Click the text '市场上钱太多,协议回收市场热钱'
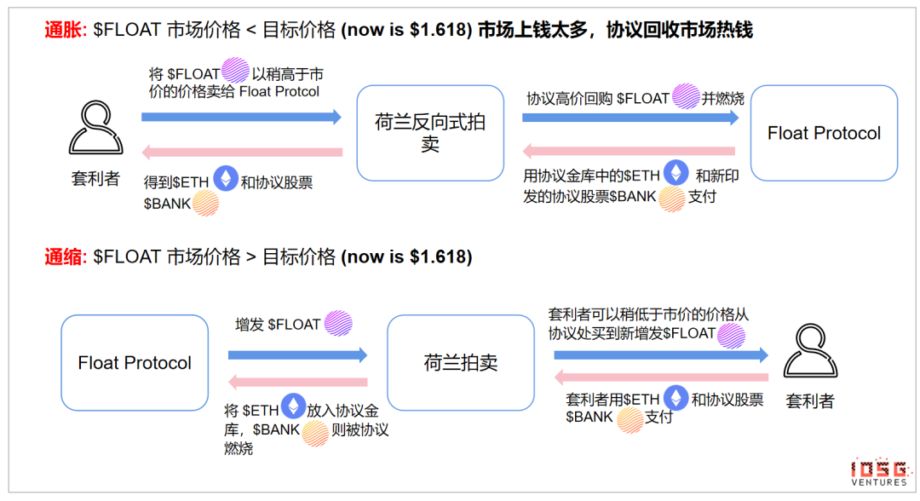 (615, 29)
